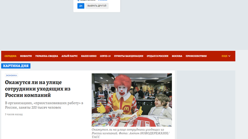Click the КАРТИНА ДНЯ section label
Image resolution: width=248 pixels, height=139 pixels.
(16, 66)
